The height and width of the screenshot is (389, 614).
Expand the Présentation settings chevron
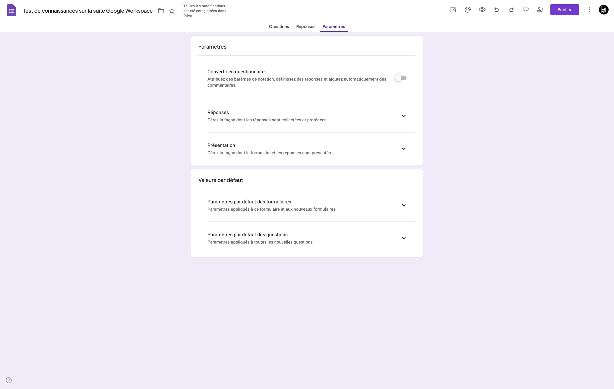tap(404, 149)
